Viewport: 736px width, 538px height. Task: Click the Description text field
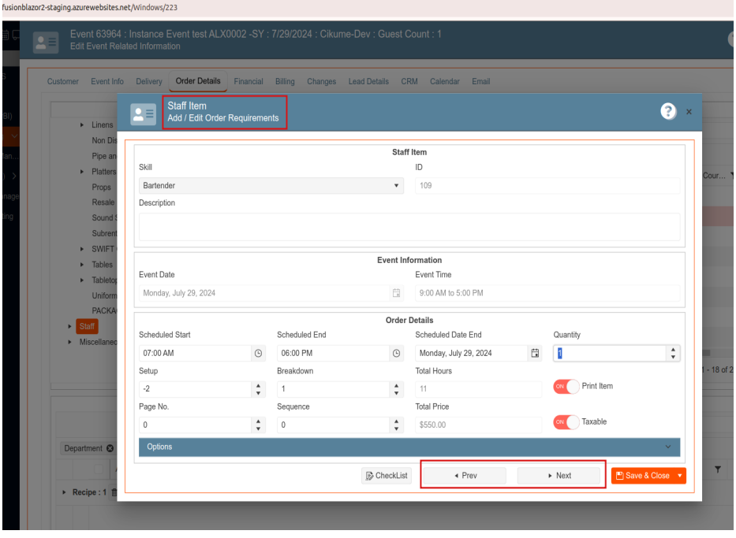(409, 227)
